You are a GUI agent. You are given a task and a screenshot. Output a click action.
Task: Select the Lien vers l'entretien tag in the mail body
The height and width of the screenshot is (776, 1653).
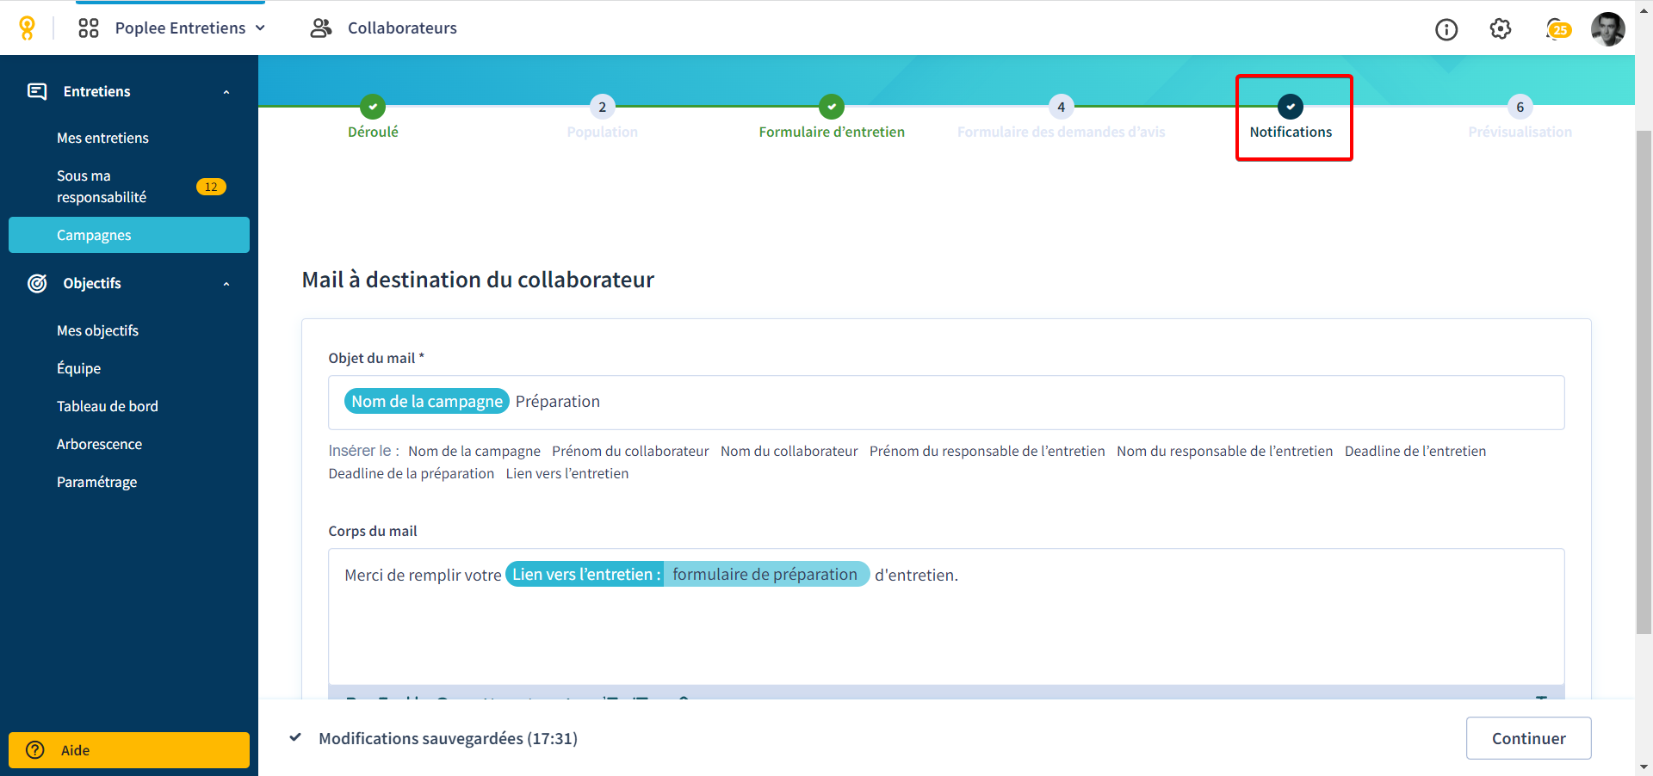(x=687, y=575)
